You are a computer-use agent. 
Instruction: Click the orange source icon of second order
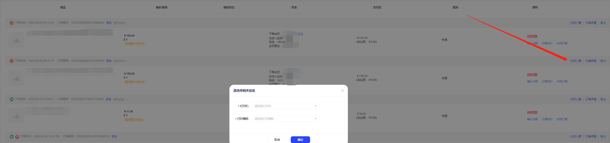coord(11,61)
